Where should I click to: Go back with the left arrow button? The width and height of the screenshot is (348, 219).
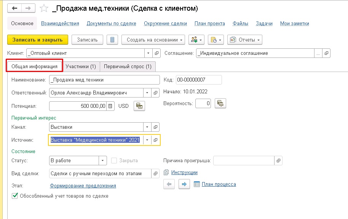14,8
